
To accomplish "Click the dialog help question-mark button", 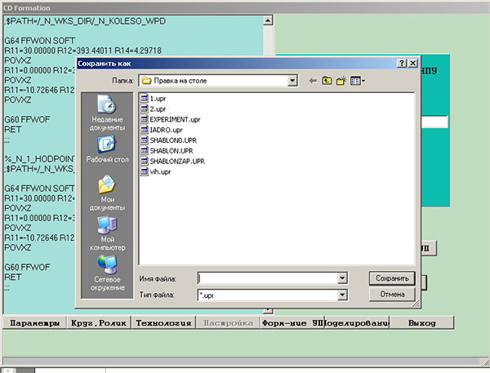I will coord(402,63).
